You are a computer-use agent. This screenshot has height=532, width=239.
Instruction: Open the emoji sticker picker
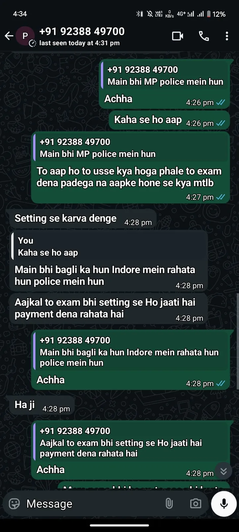pos(14,504)
